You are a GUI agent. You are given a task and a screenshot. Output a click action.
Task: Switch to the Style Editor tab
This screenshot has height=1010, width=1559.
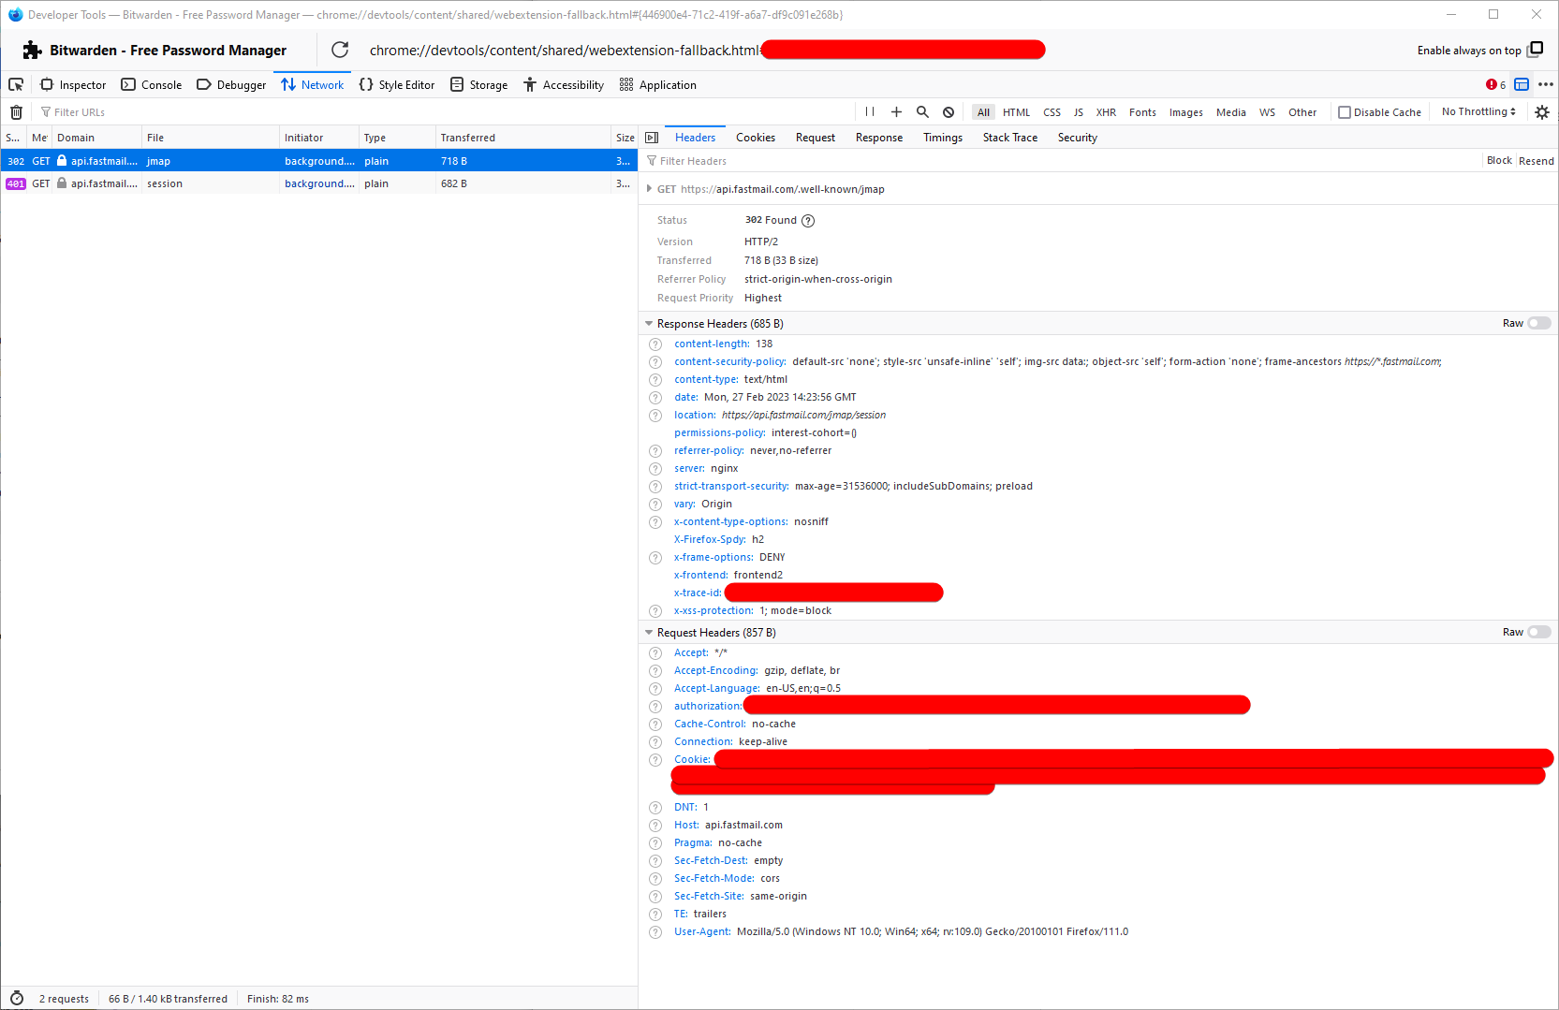(397, 85)
